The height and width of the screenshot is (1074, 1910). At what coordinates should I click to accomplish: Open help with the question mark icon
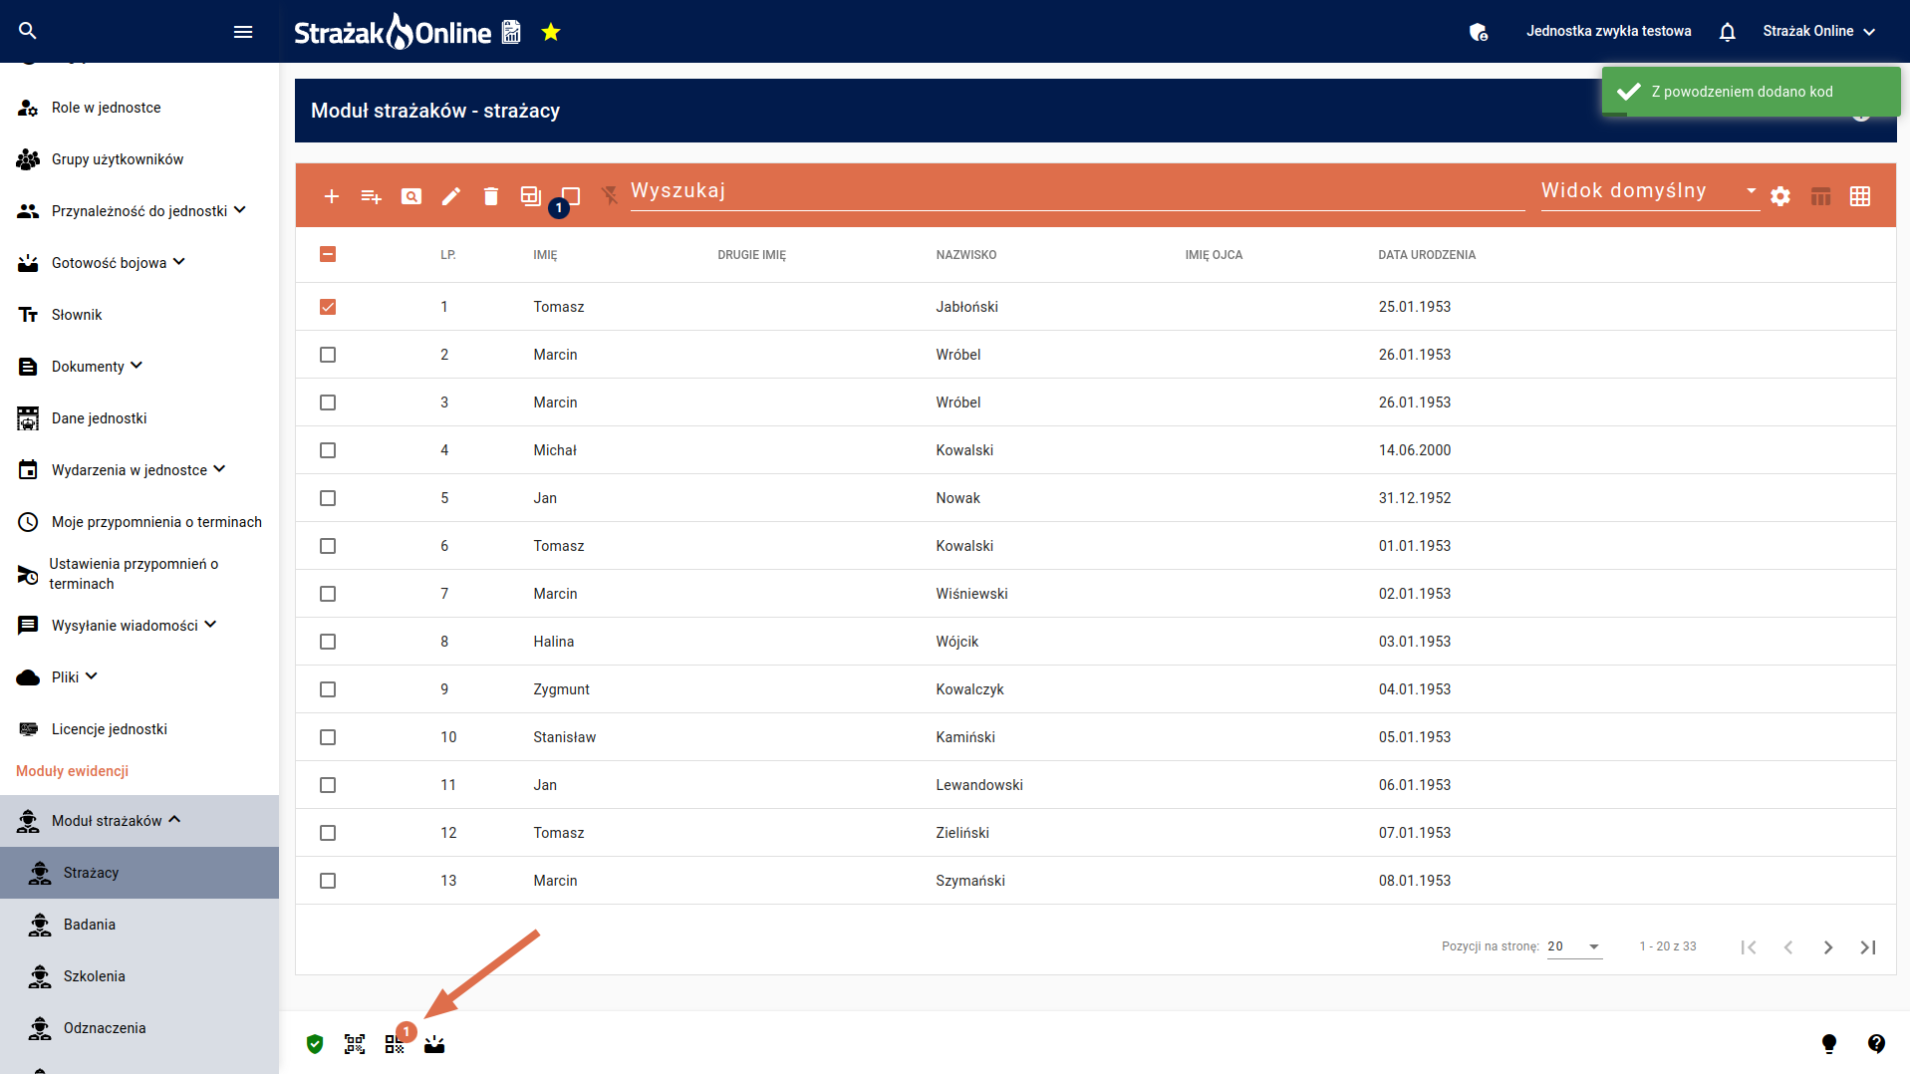coord(1876,1043)
